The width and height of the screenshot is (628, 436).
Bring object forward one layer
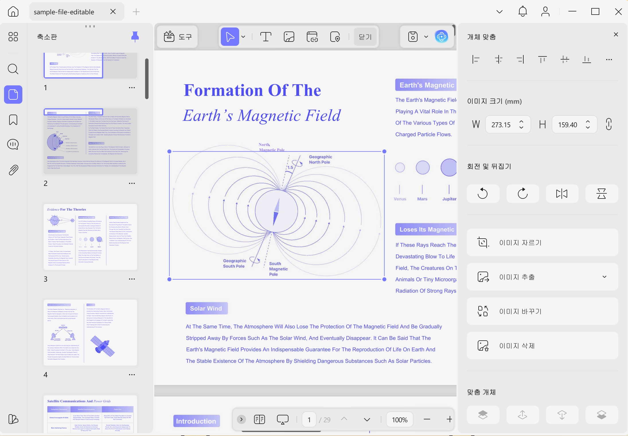tap(522, 415)
